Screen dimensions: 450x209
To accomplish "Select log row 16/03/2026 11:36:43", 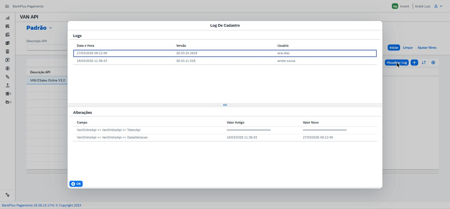I will pyautogui.click(x=225, y=61).
